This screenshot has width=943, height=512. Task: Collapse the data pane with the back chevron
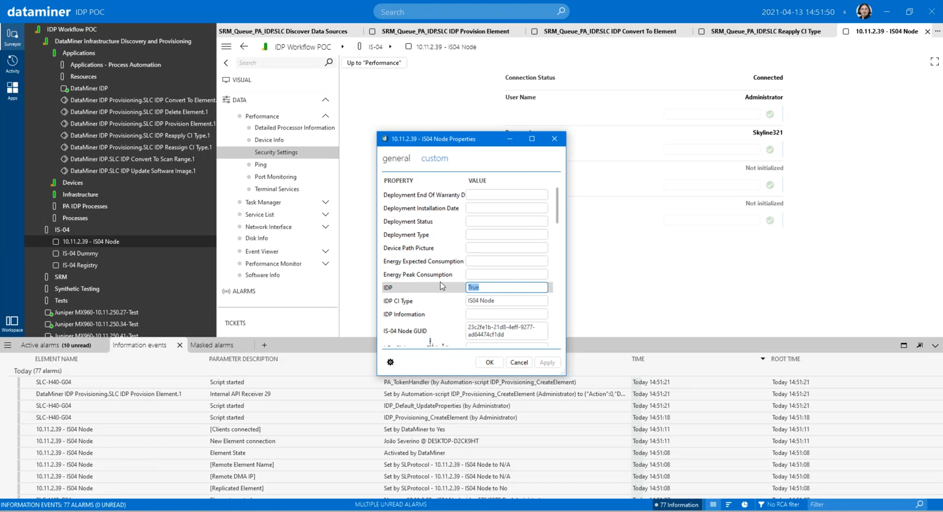pos(226,63)
